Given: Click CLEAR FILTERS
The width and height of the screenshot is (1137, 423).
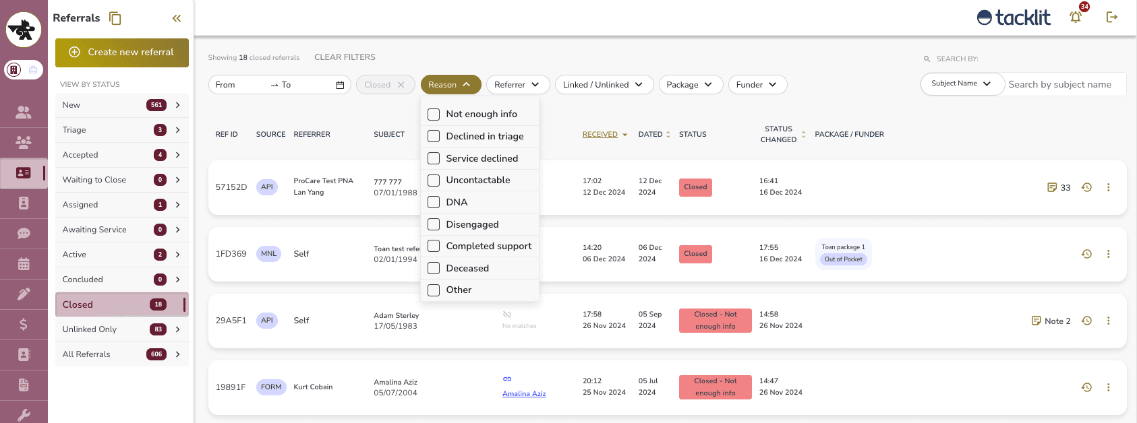Looking at the screenshot, I should 345,57.
